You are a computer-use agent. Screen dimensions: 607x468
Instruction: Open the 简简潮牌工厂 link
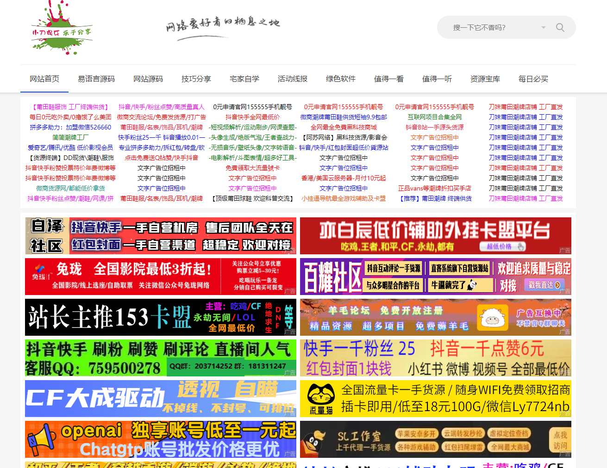(70, 137)
